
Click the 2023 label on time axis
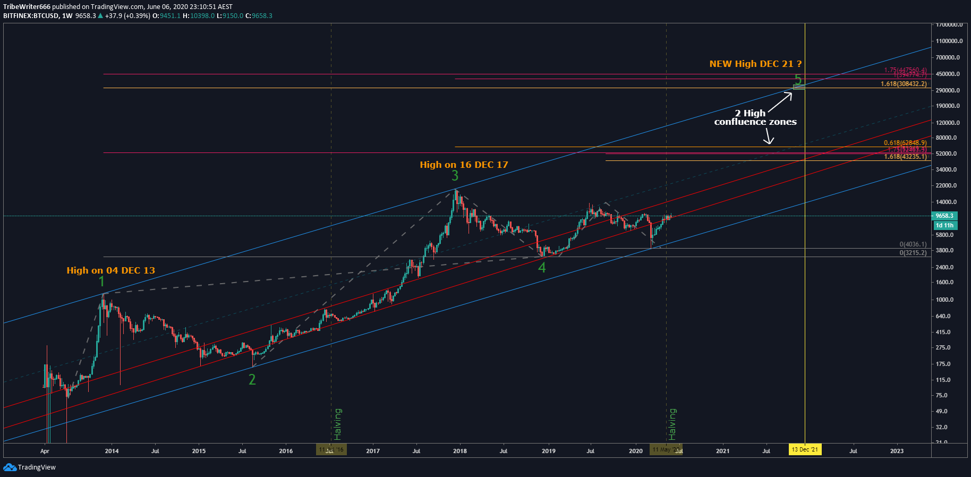(x=897, y=451)
